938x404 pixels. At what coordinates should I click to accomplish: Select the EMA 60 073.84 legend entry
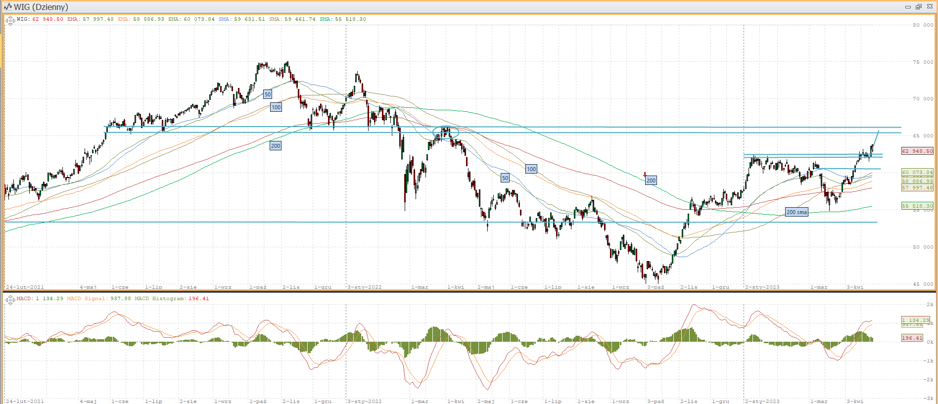coord(191,19)
